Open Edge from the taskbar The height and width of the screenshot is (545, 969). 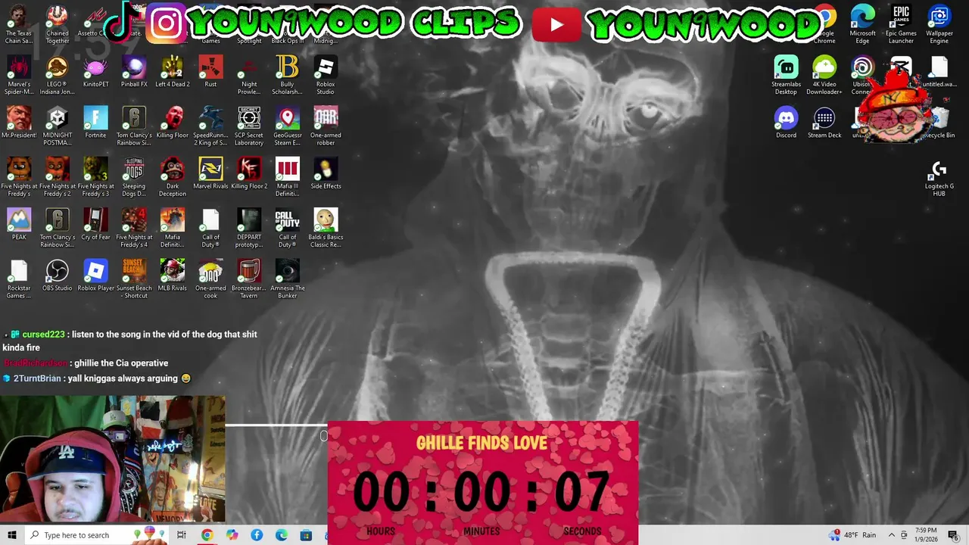(x=282, y=535)
